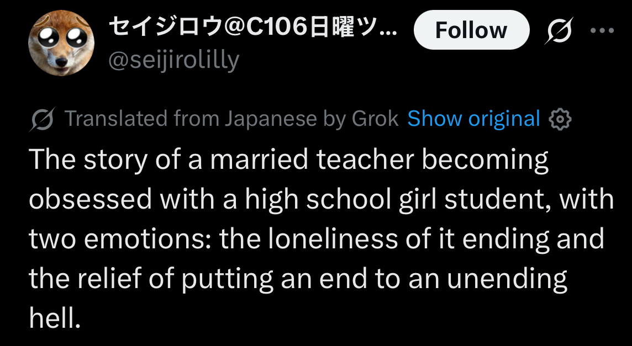Follow the seijirolilly account
This screenshot has width=632, height=346.
click(x=471, y=30)
